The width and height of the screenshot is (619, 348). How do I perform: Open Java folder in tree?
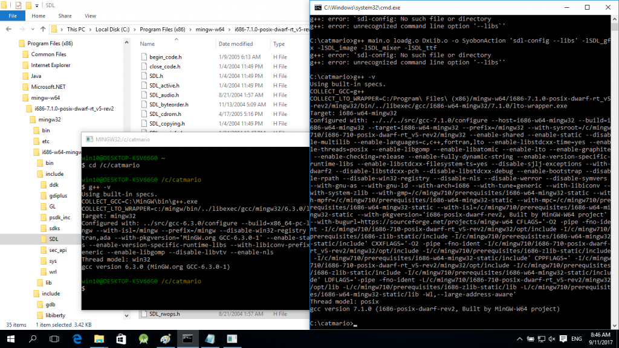pyautogui.click(x=36, y=76)
